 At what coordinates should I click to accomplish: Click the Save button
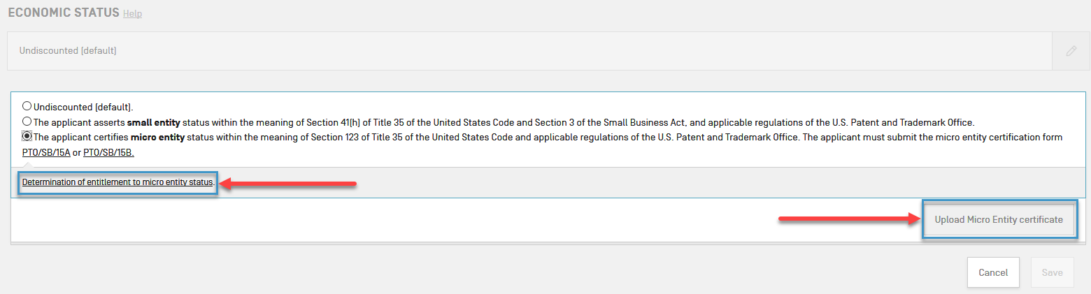coord(1052,272)
